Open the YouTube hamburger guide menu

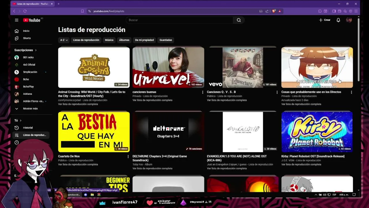[16, 20]
